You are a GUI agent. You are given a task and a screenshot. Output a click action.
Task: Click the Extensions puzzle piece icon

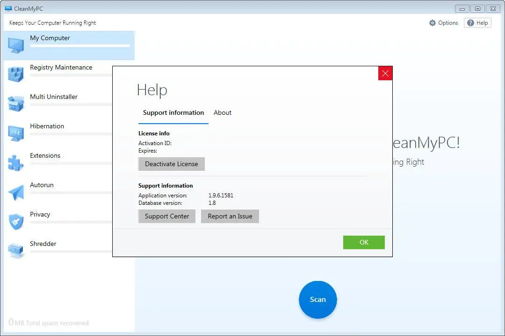(x=16, y=163)
